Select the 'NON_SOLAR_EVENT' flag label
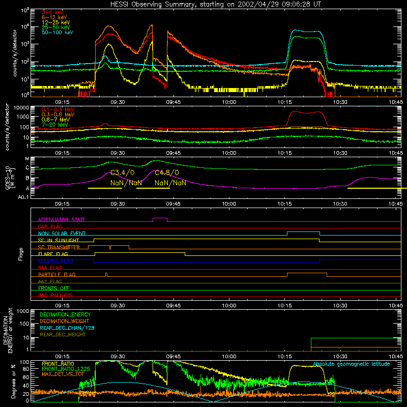The width and height of the screenshot is (407, 407). (62, 234)
